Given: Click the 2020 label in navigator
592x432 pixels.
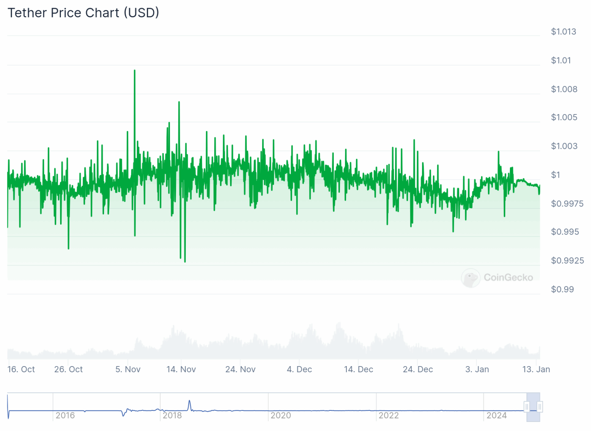Looking at the screenshot, I should (281, 415).
